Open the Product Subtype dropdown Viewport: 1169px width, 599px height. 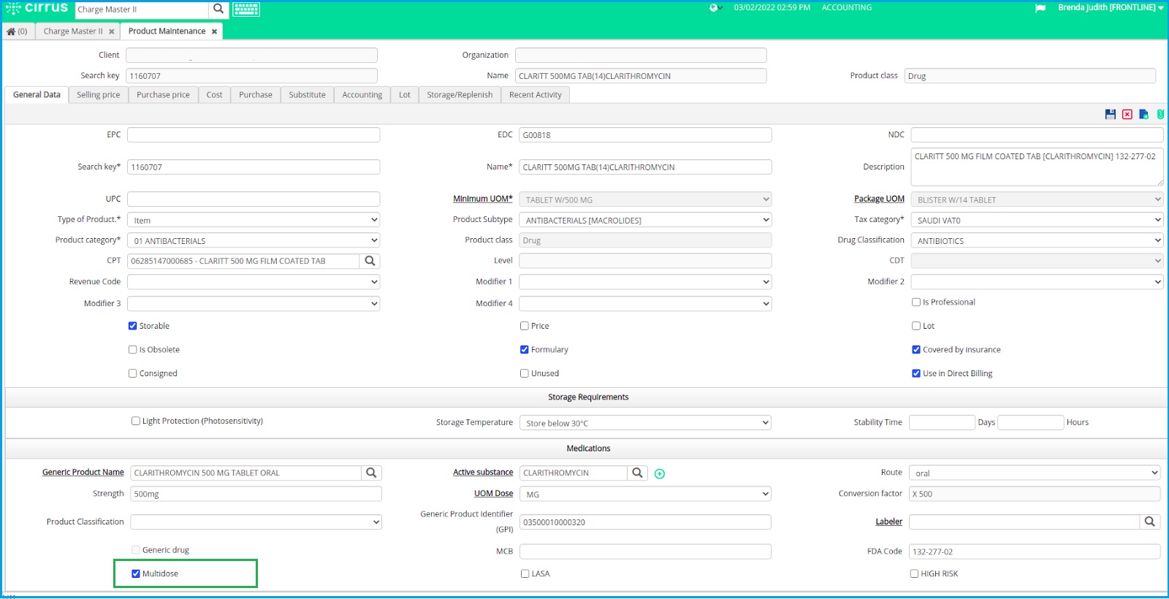pyautogui.click(x=645, y=220)
